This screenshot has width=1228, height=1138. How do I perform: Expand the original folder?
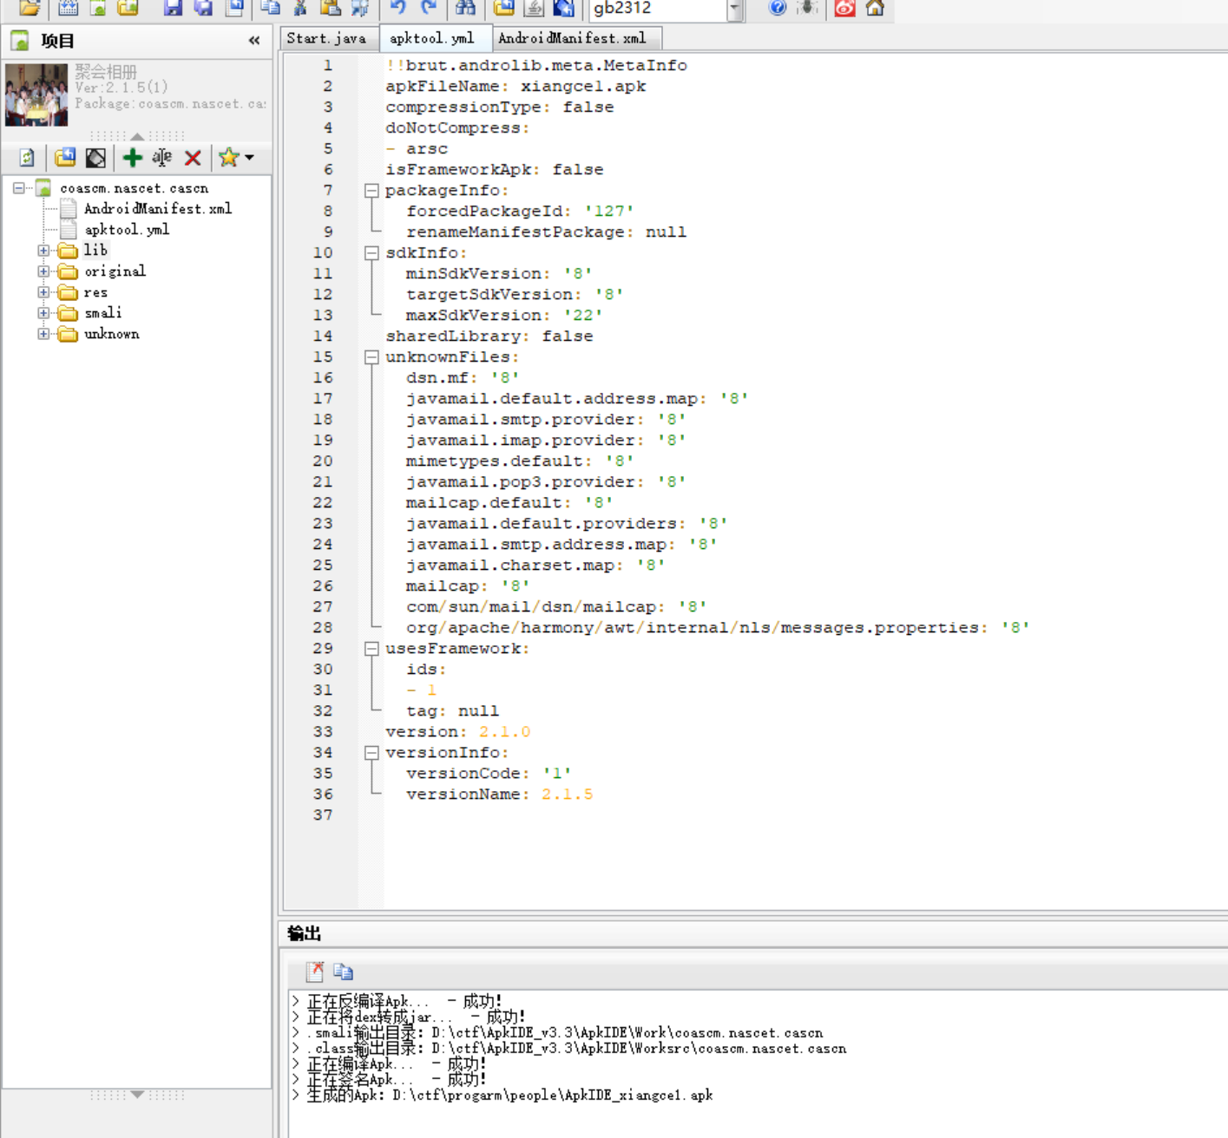click(43, 271)
